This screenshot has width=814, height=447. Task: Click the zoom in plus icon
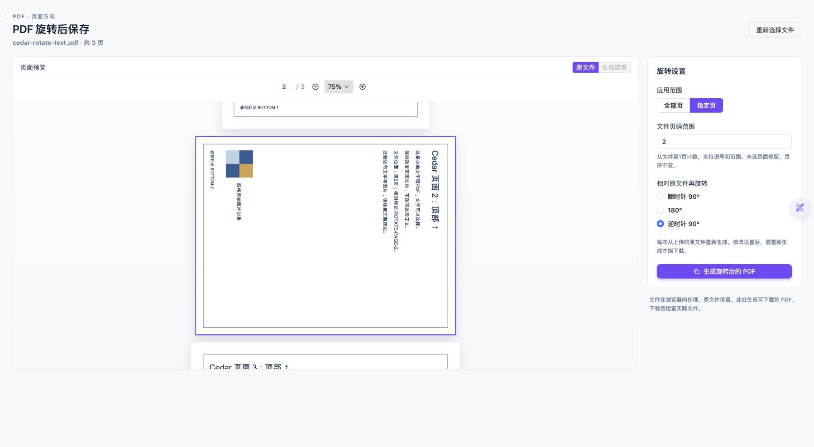[363, 87]
